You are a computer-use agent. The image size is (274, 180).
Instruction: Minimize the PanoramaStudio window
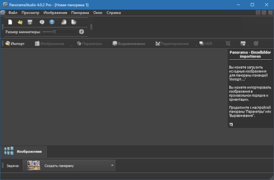click(x=239, y=5)
